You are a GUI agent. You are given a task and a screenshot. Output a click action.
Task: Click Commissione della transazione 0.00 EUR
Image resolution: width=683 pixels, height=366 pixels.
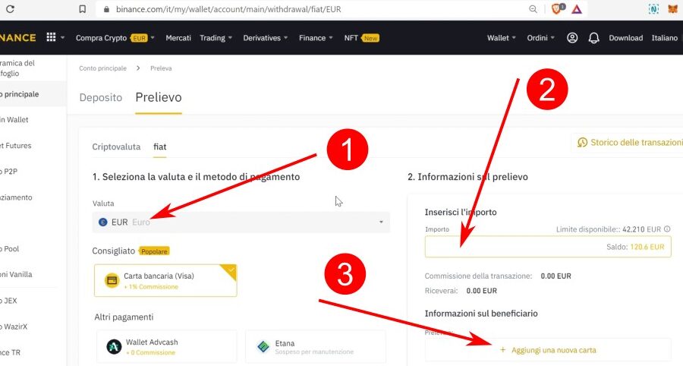[x=498, y=276]
